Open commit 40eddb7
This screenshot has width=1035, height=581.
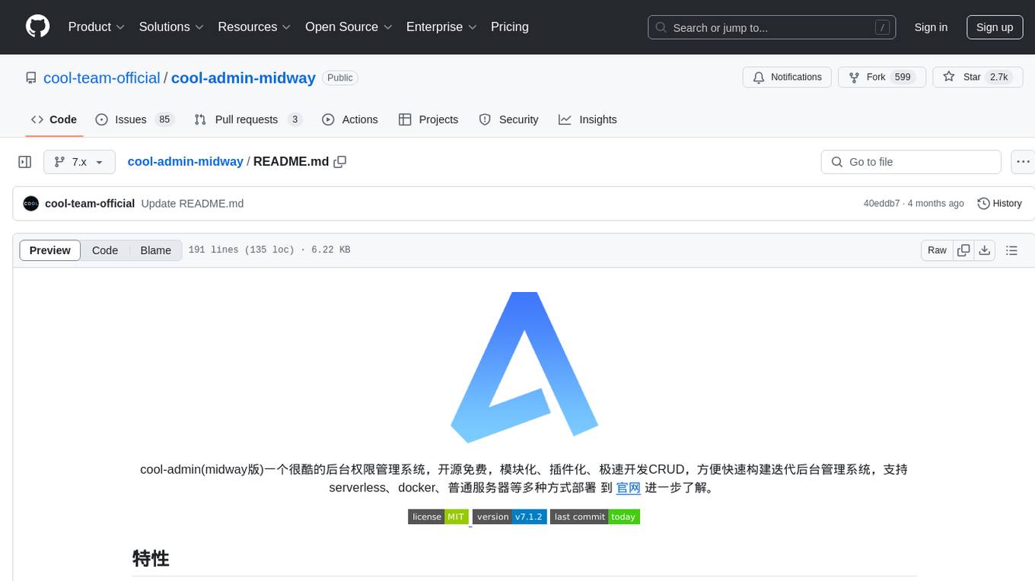(x=881, y=204)
